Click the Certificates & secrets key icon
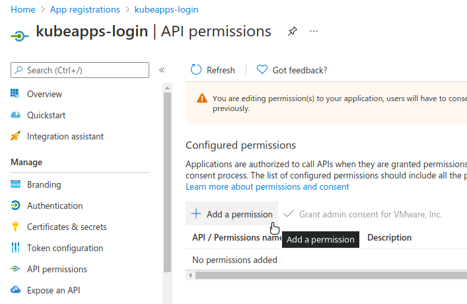This screenshot has height=304, width=467. (x=15, y=227)
